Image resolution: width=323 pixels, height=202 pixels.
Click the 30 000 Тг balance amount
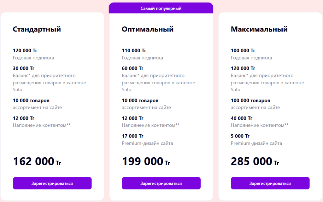[x=23, y=68]
